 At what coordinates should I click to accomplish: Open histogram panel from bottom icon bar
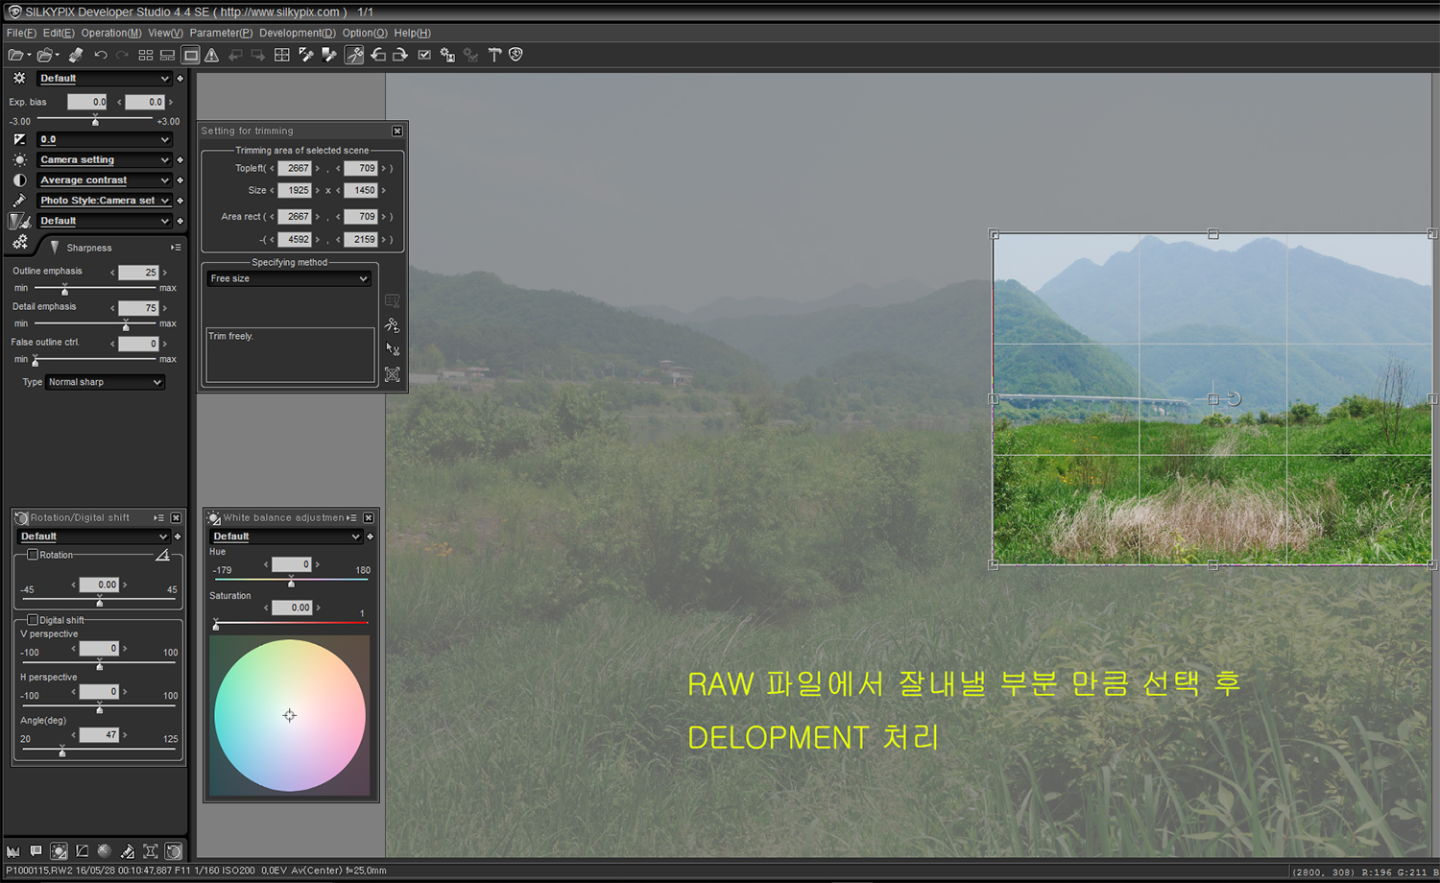click(x=13, y=851)
